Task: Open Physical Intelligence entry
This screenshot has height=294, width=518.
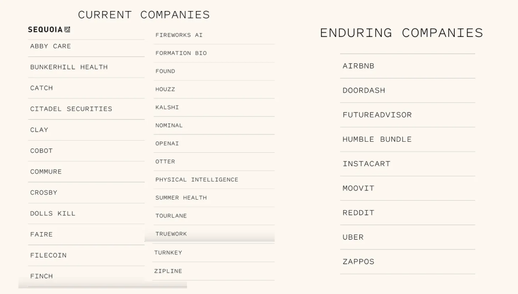Action: (x=214, y=180)
